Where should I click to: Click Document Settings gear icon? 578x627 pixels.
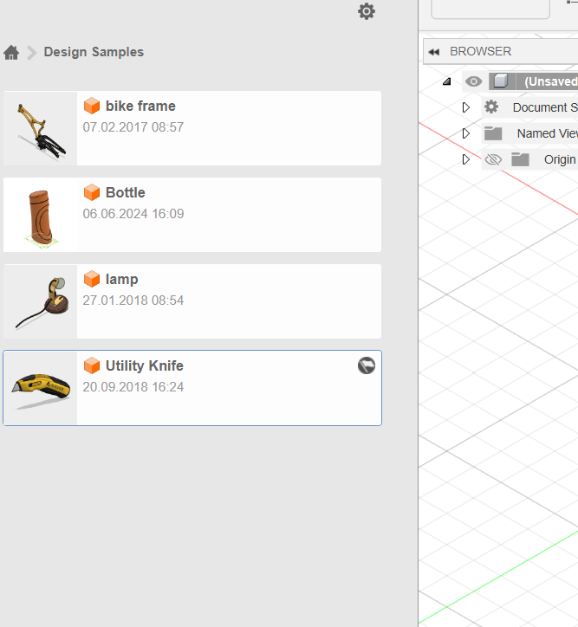point(491,107)
